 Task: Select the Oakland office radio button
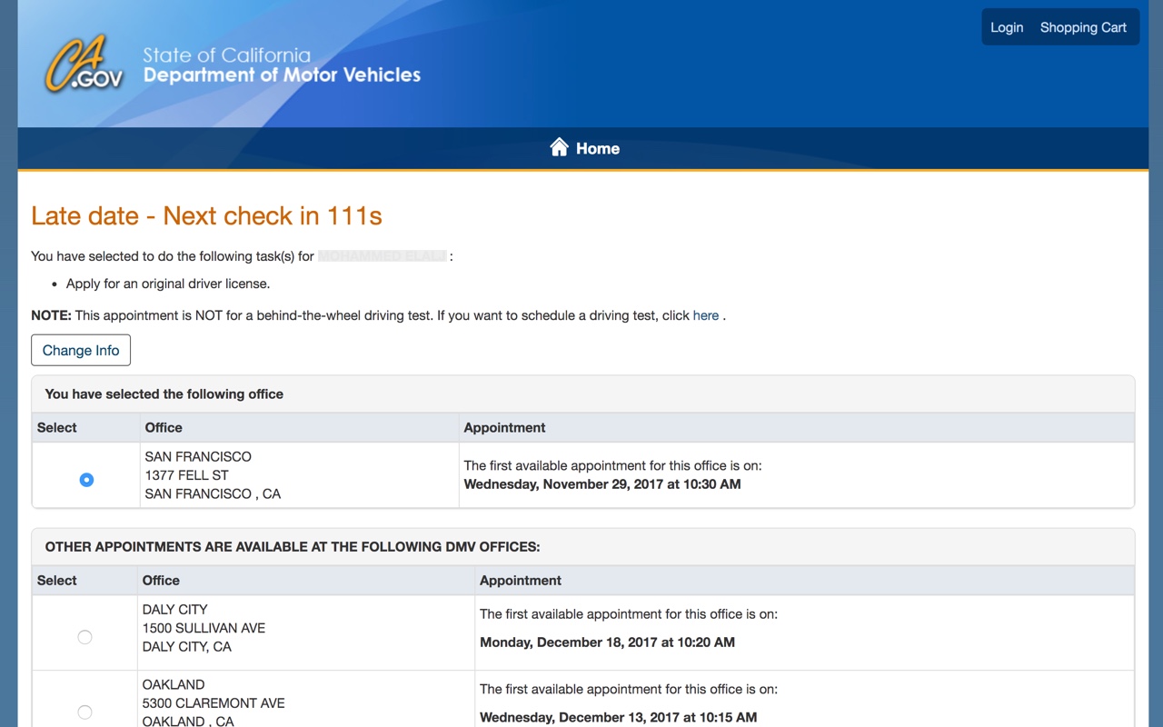(x=84, y=712)
